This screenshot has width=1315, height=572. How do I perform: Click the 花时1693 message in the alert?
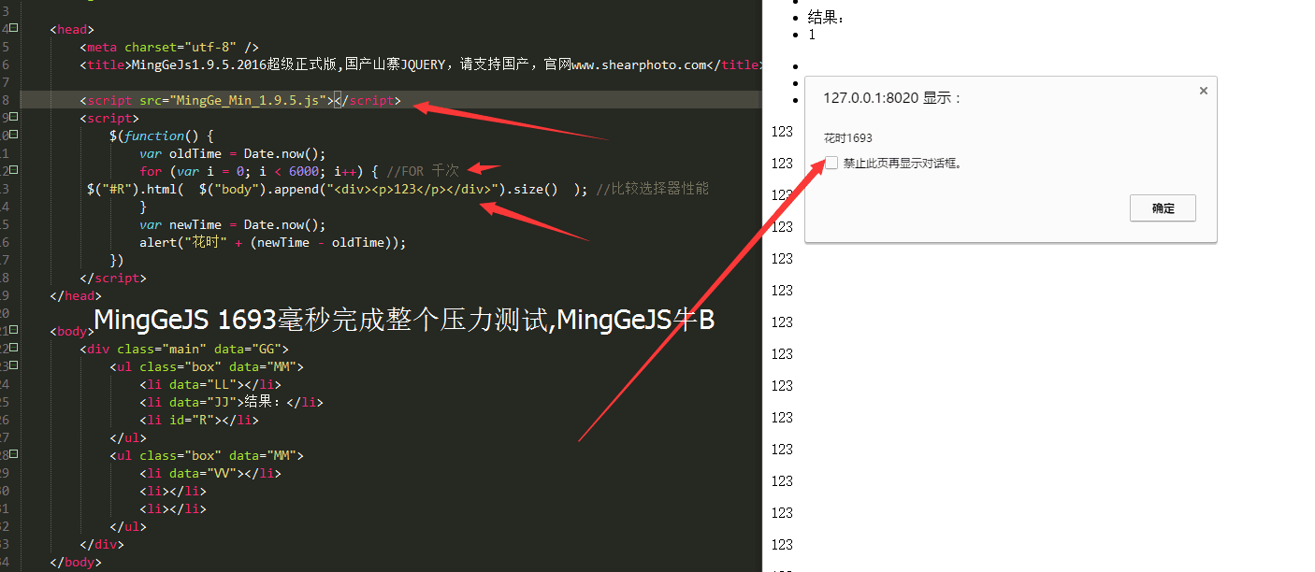tap(848, 138)
